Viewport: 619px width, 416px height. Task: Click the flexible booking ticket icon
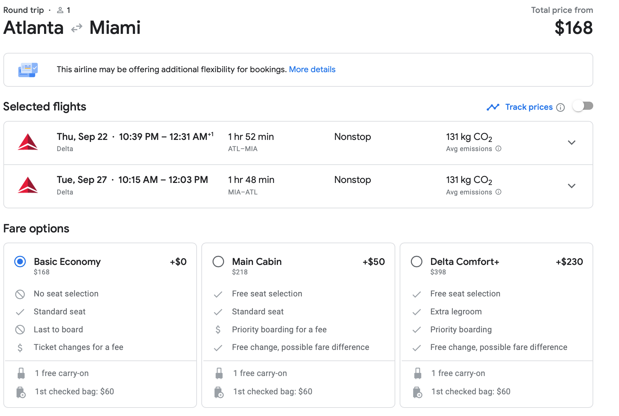tap(28, 70)
